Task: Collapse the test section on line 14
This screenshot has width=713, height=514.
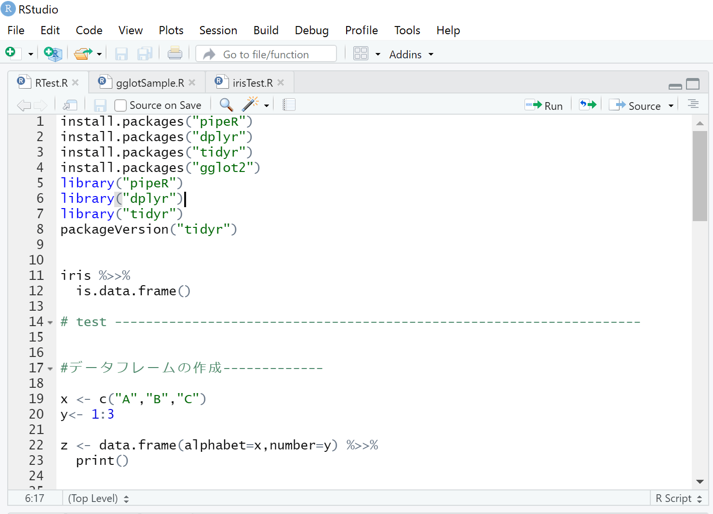Action: click(51, 321)
